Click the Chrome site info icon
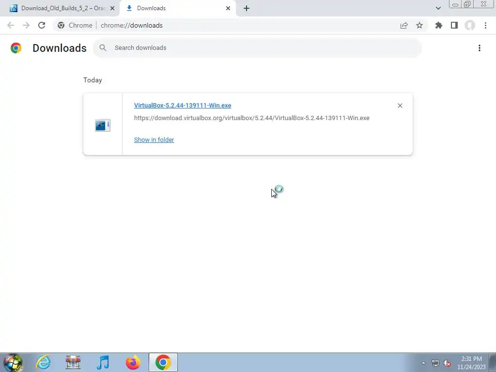This screenshot has height=372, width=496. [x=61, y=25]
